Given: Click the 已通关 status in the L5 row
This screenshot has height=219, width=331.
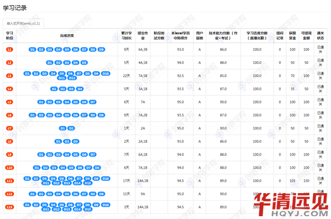Looking at the screenshot, I should point(320,102).
